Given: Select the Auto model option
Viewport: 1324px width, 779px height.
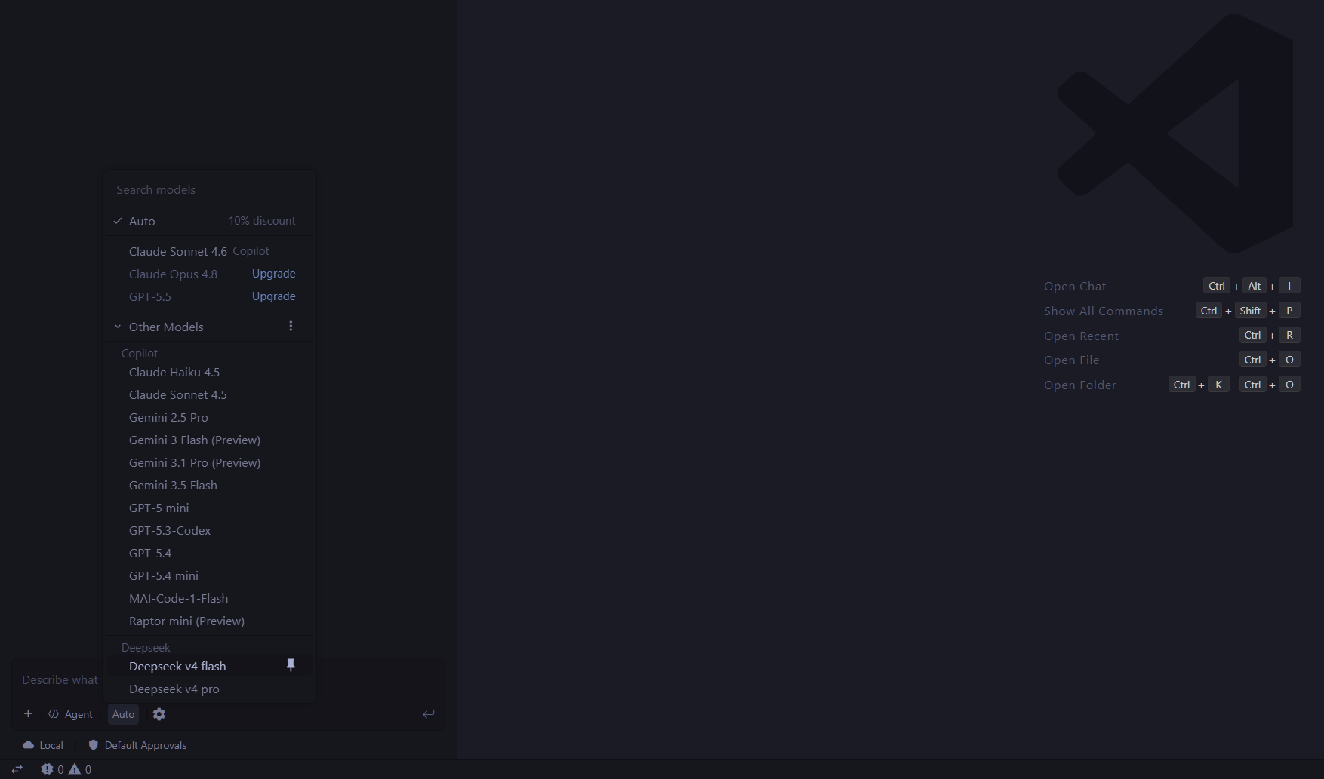Looking at the screenshot, I should point(209,221).
